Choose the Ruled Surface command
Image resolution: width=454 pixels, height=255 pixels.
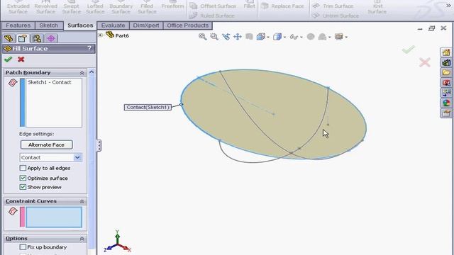pos(212,16)
